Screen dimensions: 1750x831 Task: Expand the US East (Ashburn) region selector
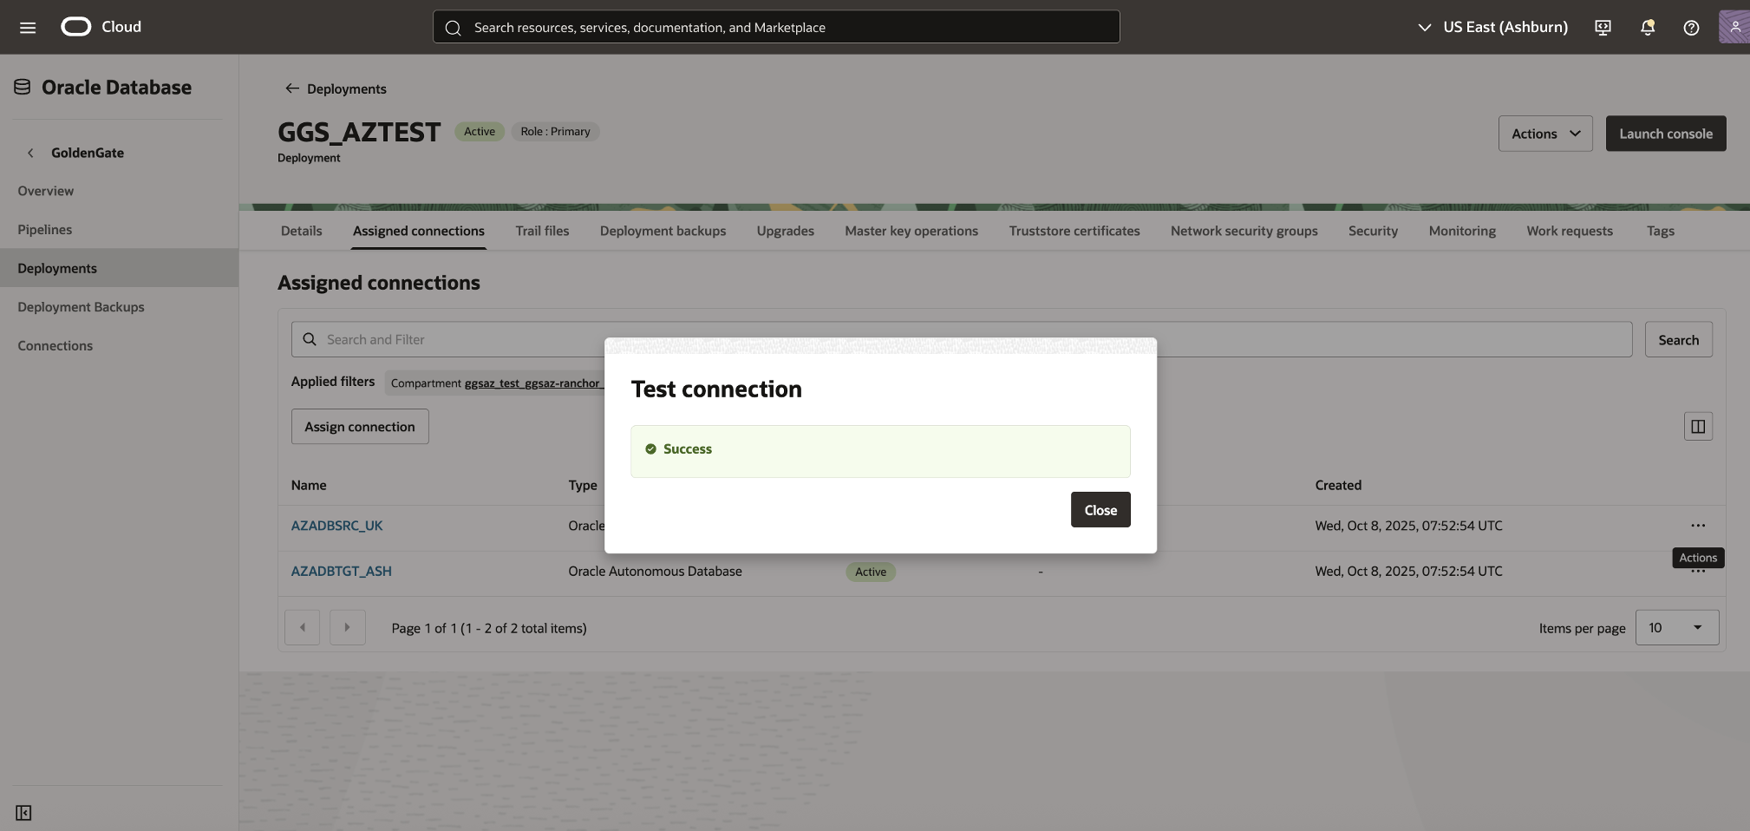point(1492,27)
